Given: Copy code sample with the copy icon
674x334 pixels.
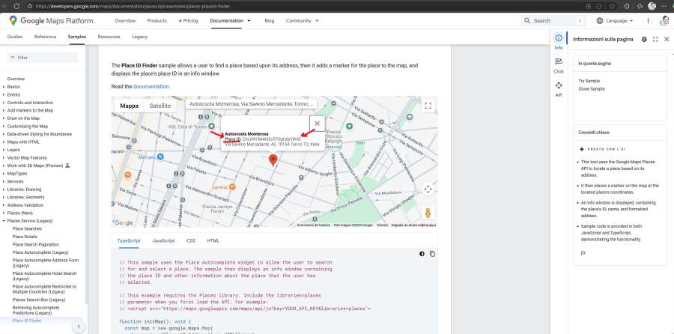Looking at the screenshot, I should point(431,254).
